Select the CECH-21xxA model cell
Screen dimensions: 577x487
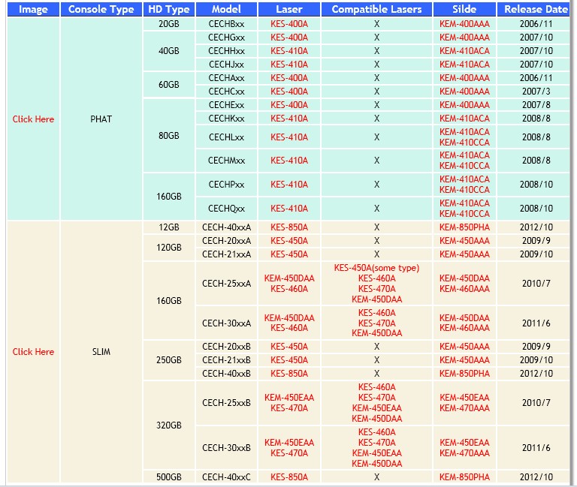tap(226, 254)
